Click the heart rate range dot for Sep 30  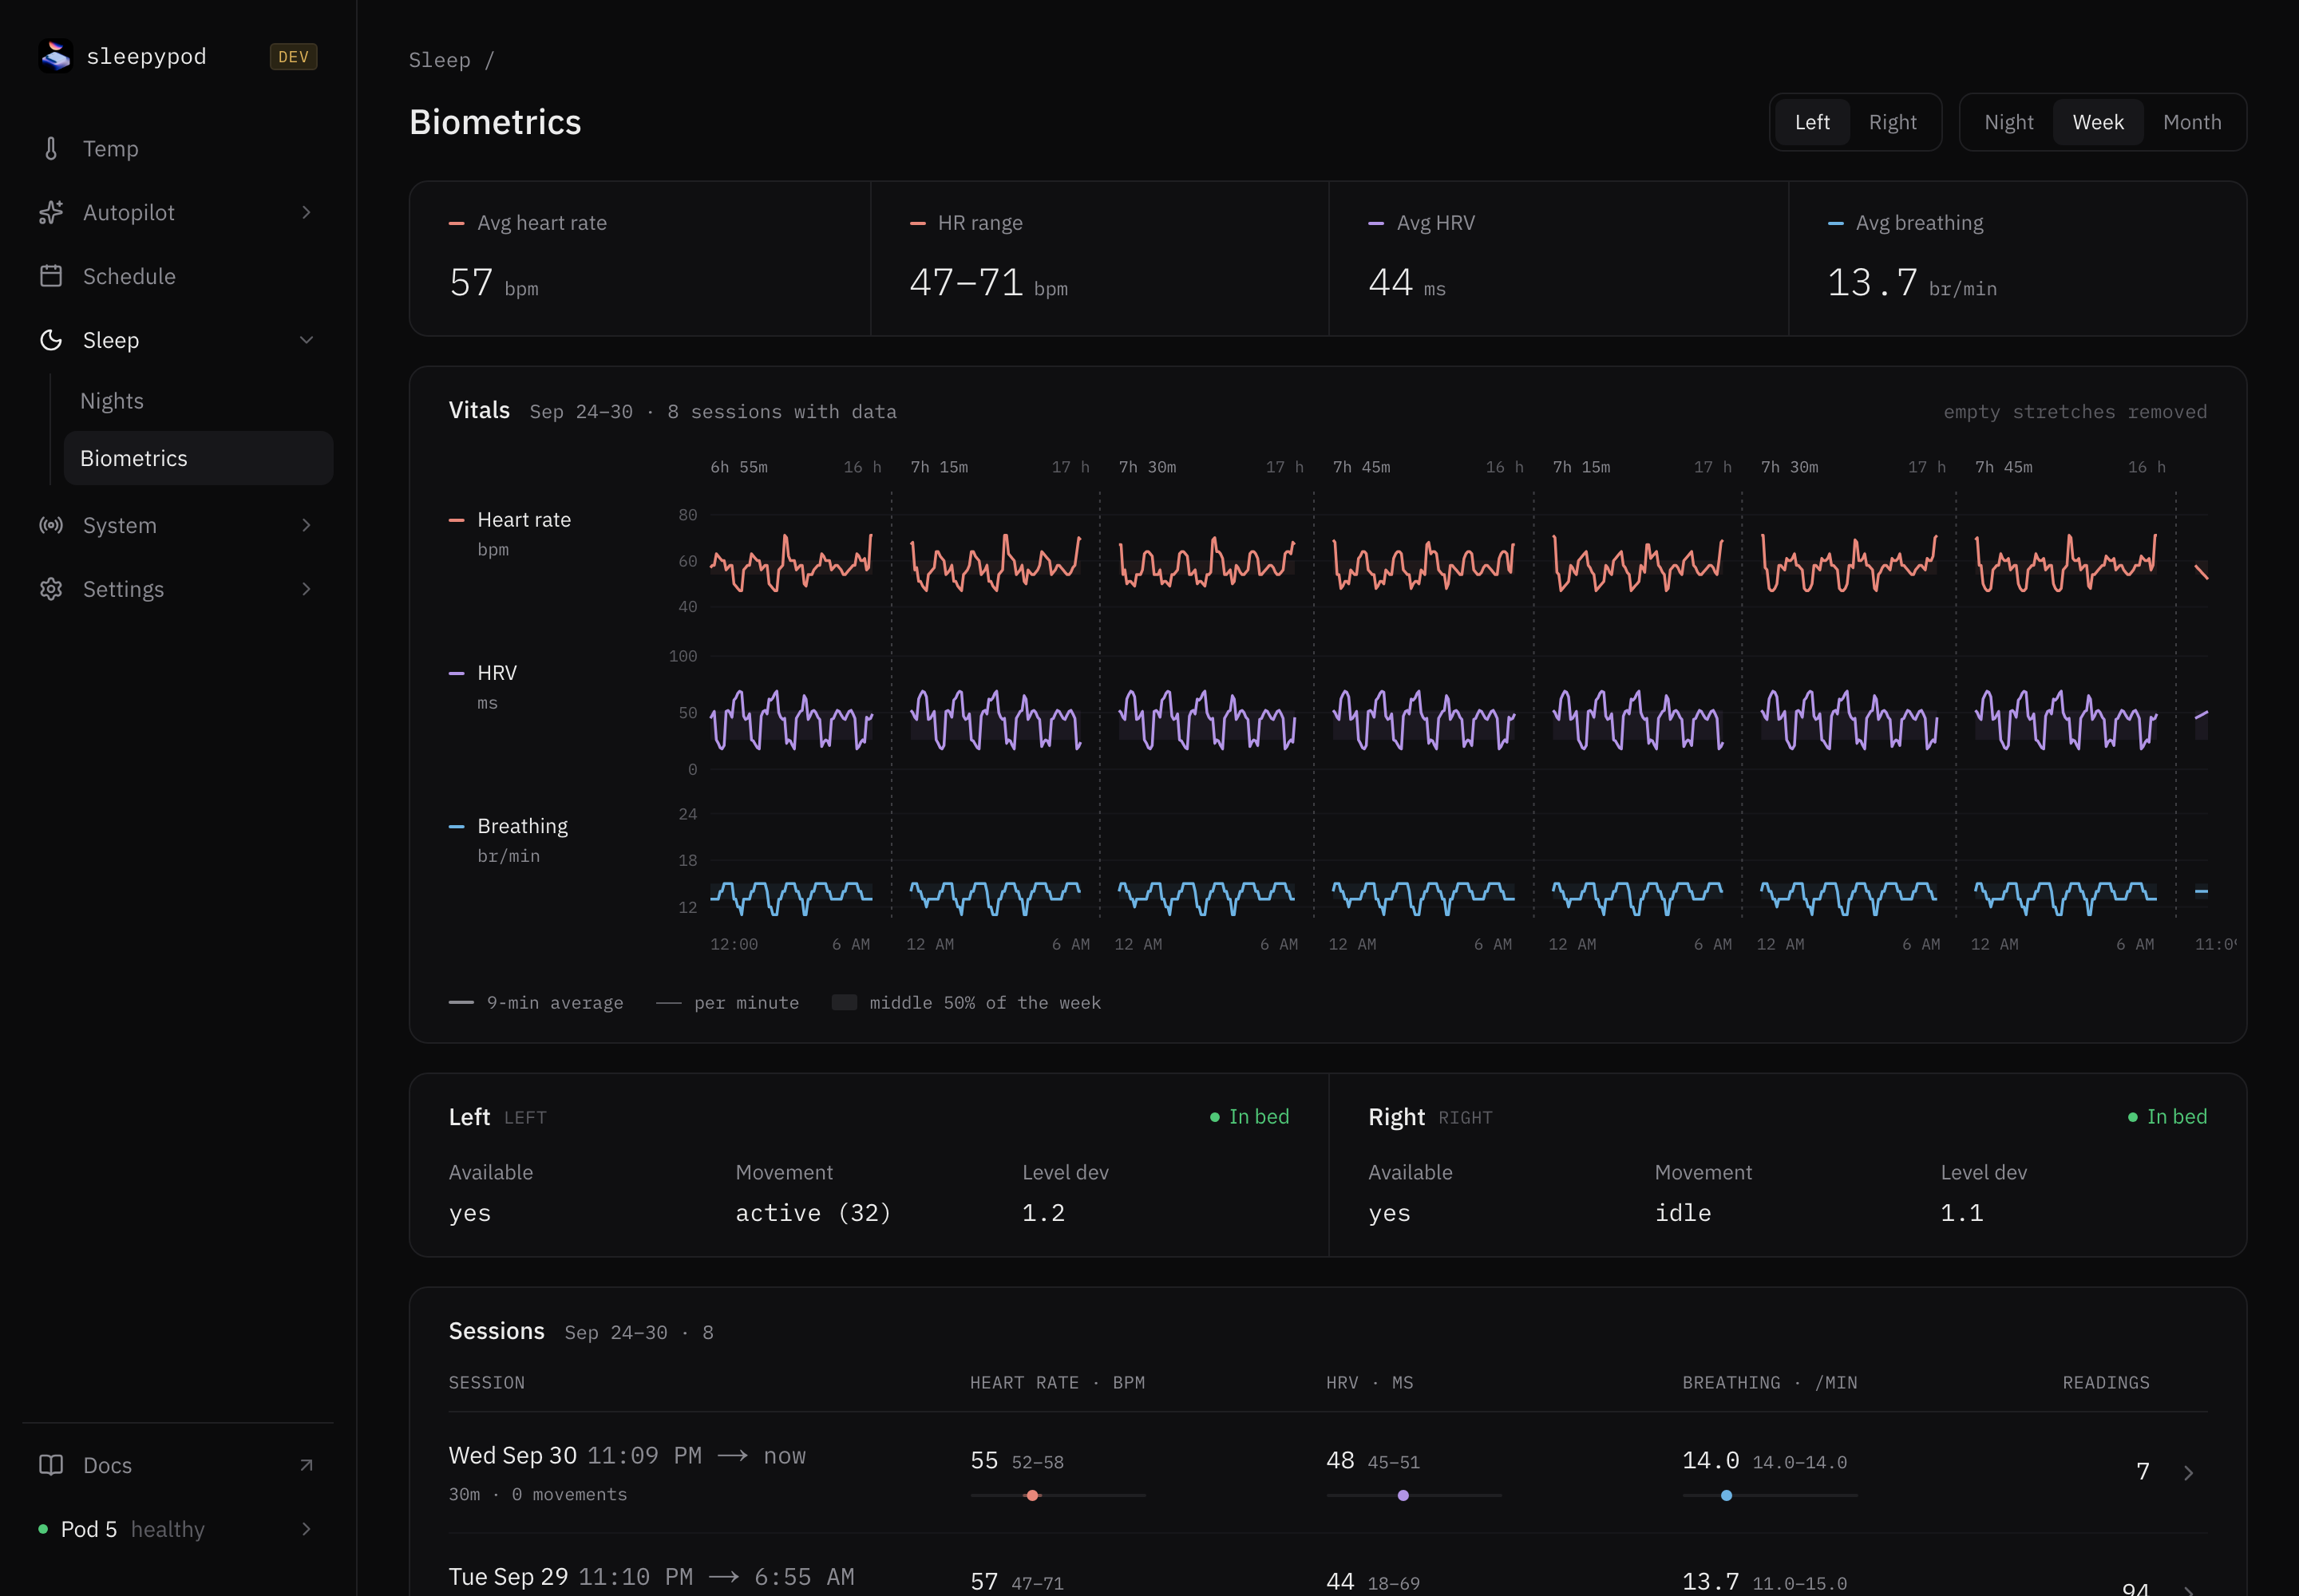[x=1032, y=1496]
